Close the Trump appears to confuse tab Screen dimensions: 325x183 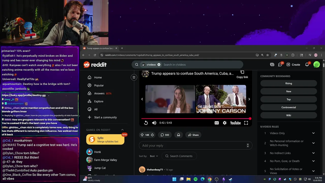[x=116, y=48]
